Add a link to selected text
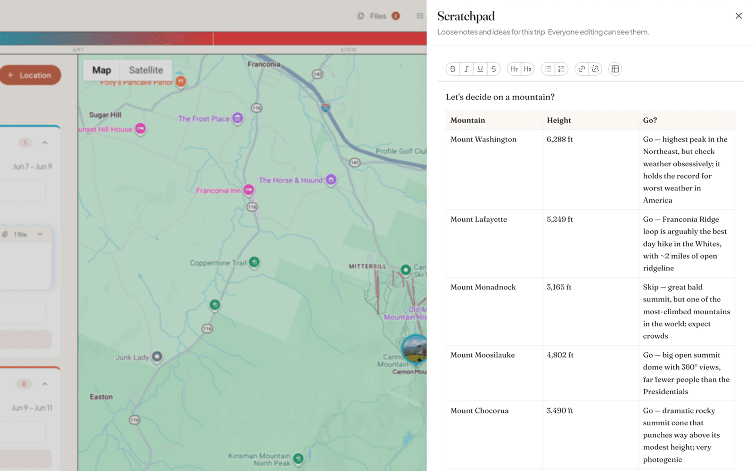Image resolution: width=754 pixels, height=471 pixels. click(x=582, y=69)
